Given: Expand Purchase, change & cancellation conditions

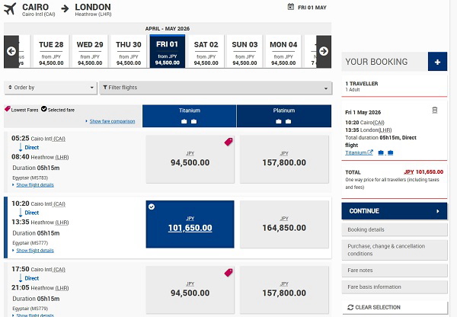Looking at the screenshot, I should click(394, 250).
